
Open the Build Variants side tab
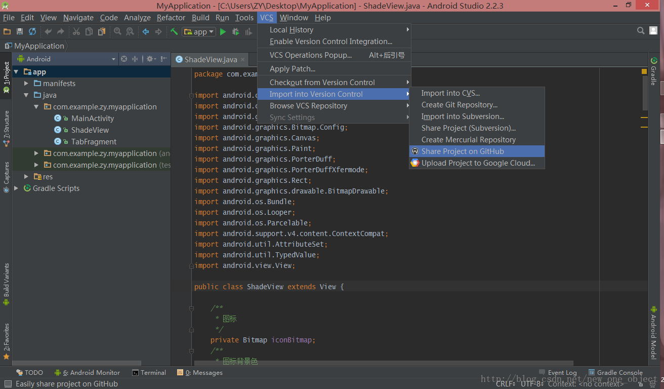tap(6, 284)
